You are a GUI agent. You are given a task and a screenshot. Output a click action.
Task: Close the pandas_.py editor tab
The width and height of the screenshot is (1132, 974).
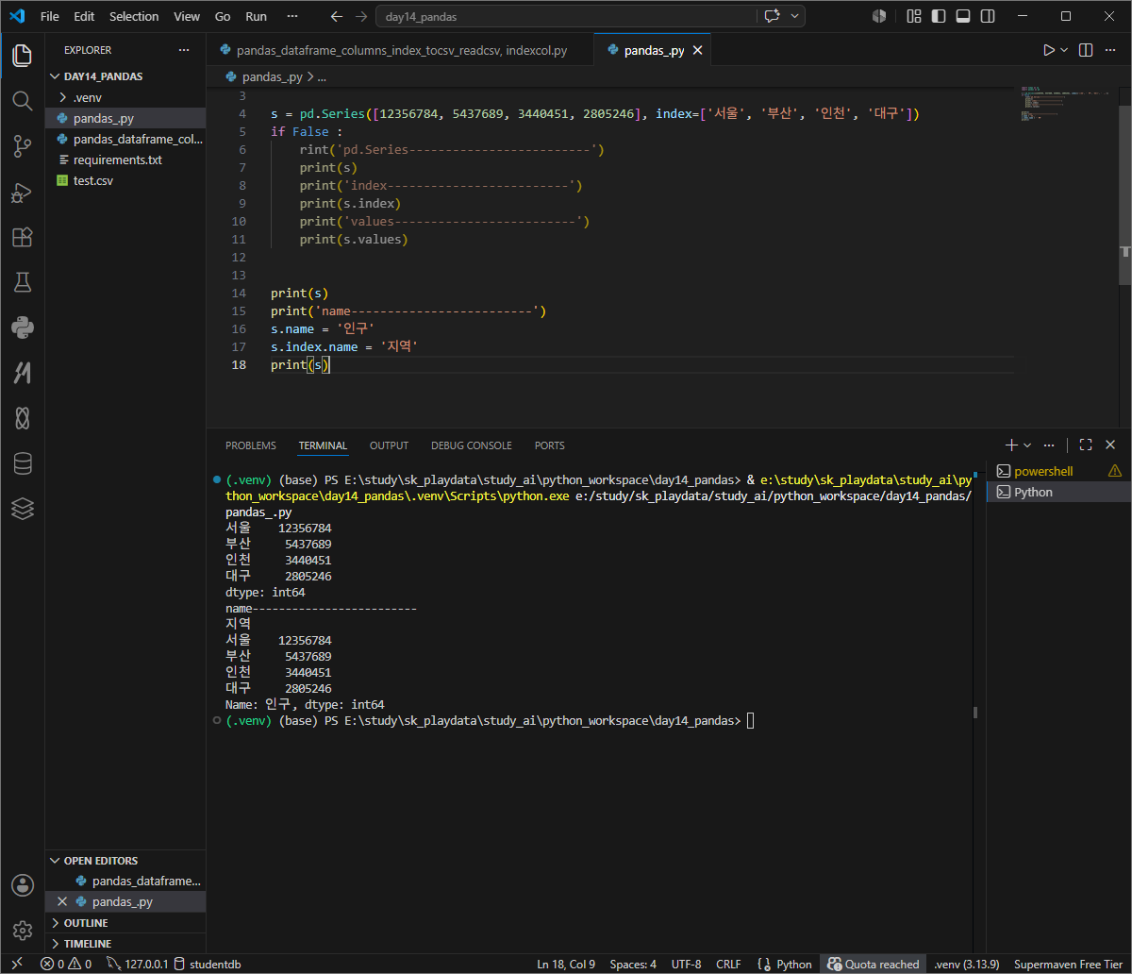click(697, 50)
